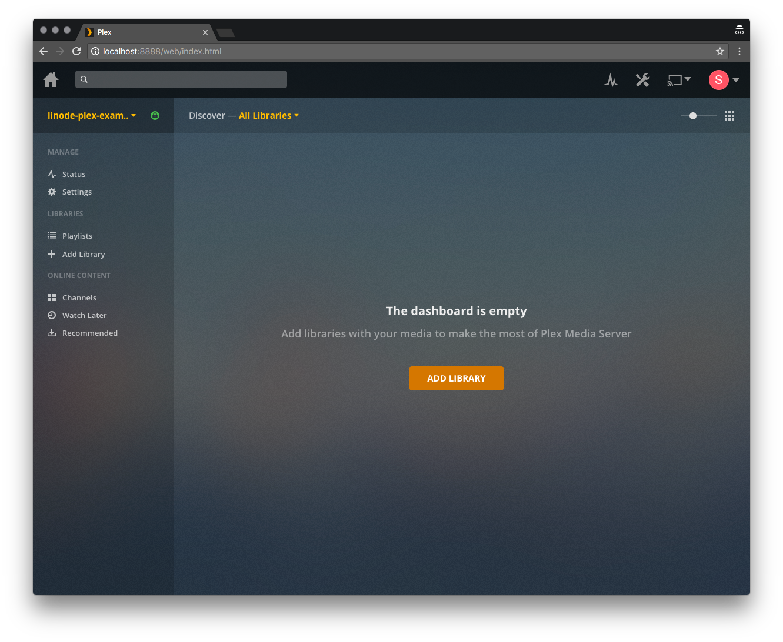Adjust the thumbnail size slider
The image size is (783, 642).
[x=693, y=116]
